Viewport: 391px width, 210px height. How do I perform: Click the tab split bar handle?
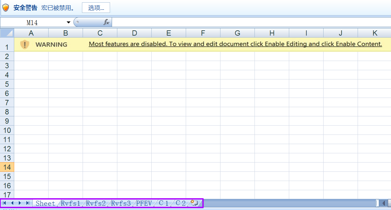click(x=377, y=203)
